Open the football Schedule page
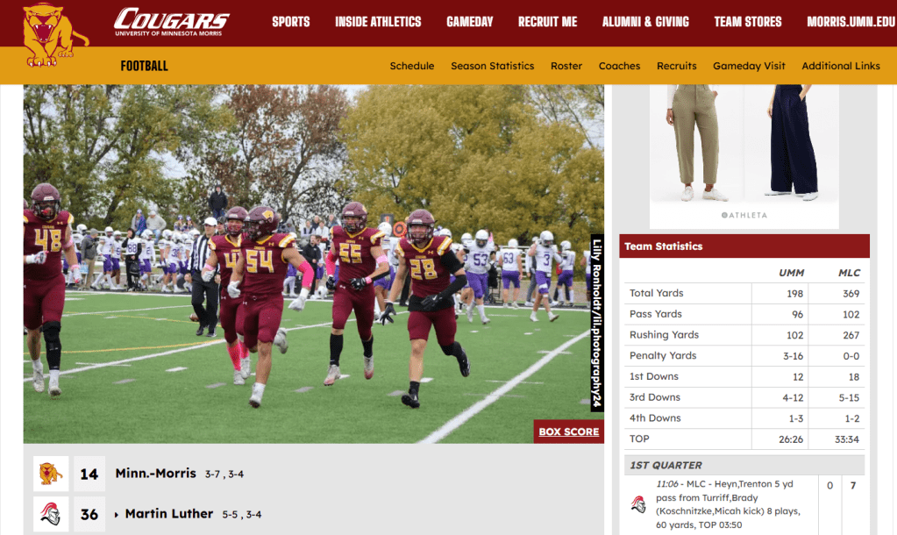This screenshot has width=897, height=535. click(x=412, y=66)
